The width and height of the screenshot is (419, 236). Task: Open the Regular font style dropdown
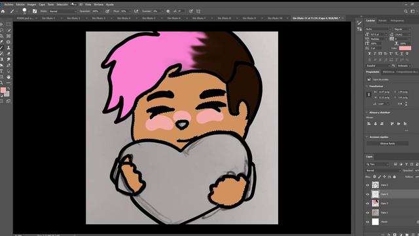pyautogui.click(x=402, y=29)
